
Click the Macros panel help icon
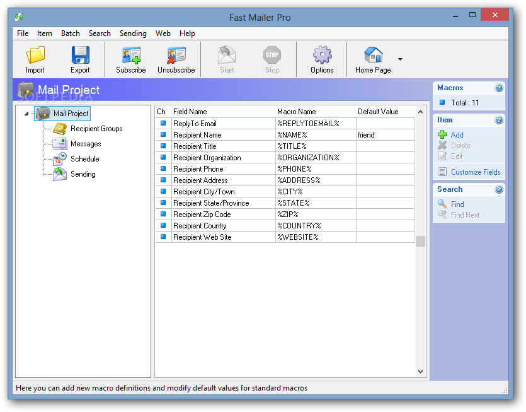499,88
